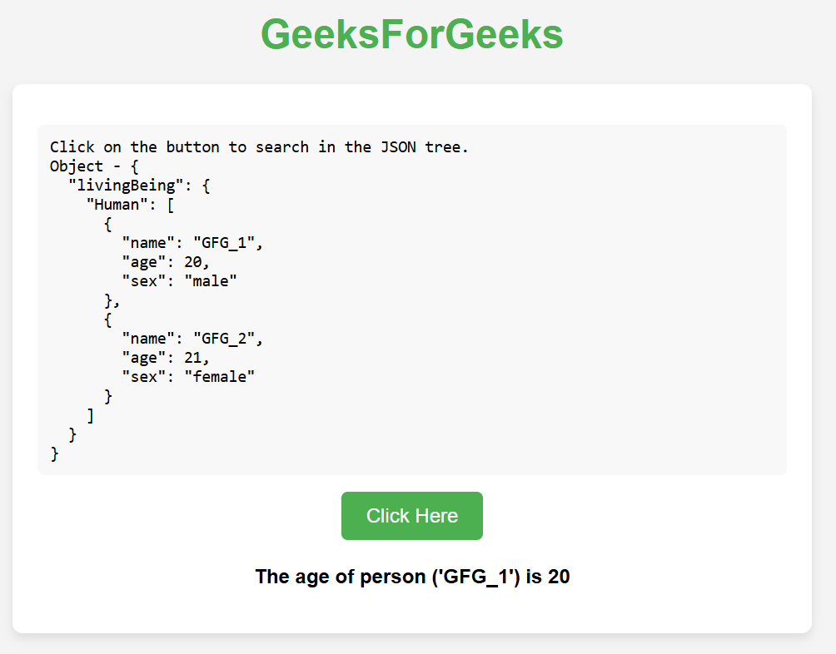Click the "sex": "female" entry
The image size is (836, 654).
tap(187, 377)
